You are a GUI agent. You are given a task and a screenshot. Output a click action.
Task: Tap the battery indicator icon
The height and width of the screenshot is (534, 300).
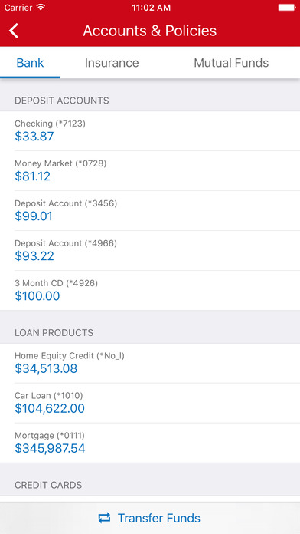click(x=287, y=8)
